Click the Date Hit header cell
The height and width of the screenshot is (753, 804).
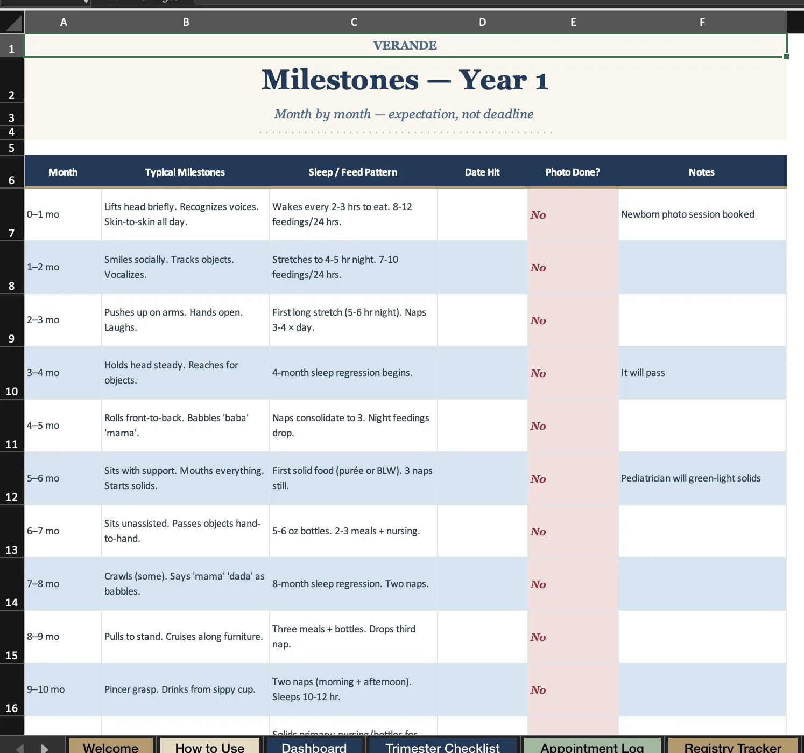pos(482,172)
